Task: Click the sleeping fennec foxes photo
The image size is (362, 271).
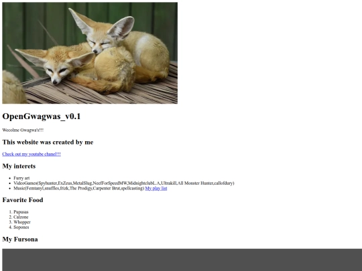Action: pyautogui.click(x=90, y=53)
